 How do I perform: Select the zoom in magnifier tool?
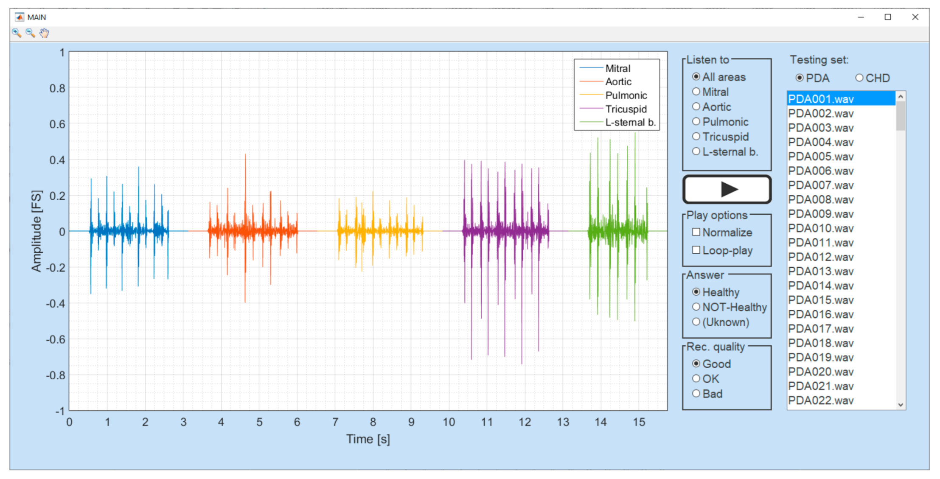pyautogui.click(x=17, y=33)
